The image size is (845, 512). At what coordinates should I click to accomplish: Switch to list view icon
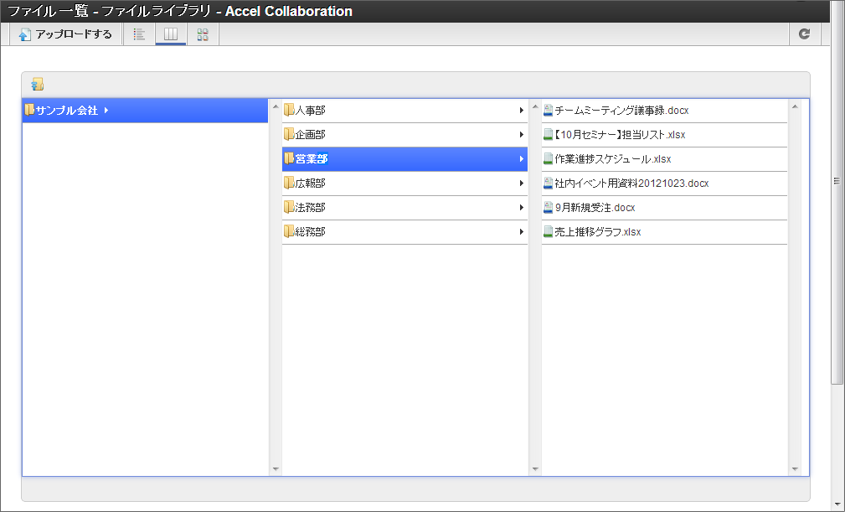point(140,34)
